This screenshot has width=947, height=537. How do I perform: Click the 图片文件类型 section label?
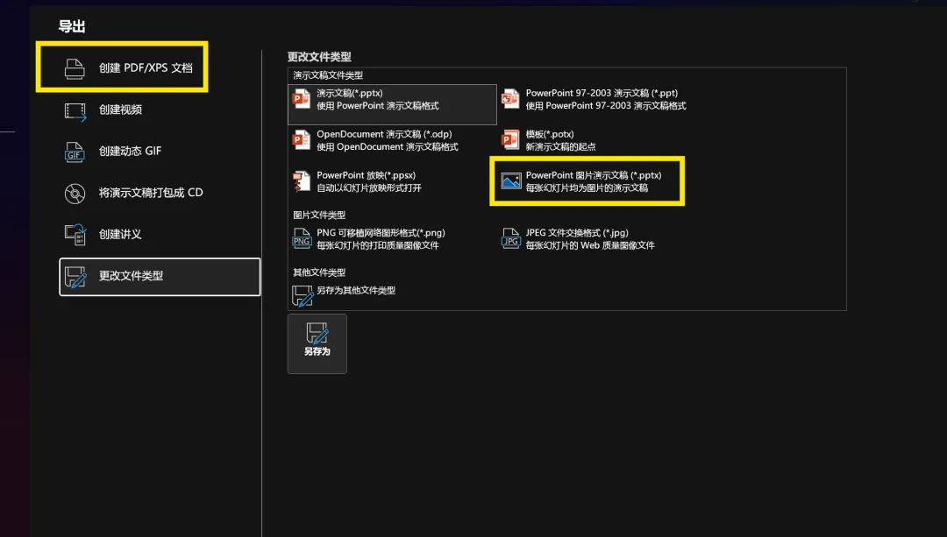(319, 216)
